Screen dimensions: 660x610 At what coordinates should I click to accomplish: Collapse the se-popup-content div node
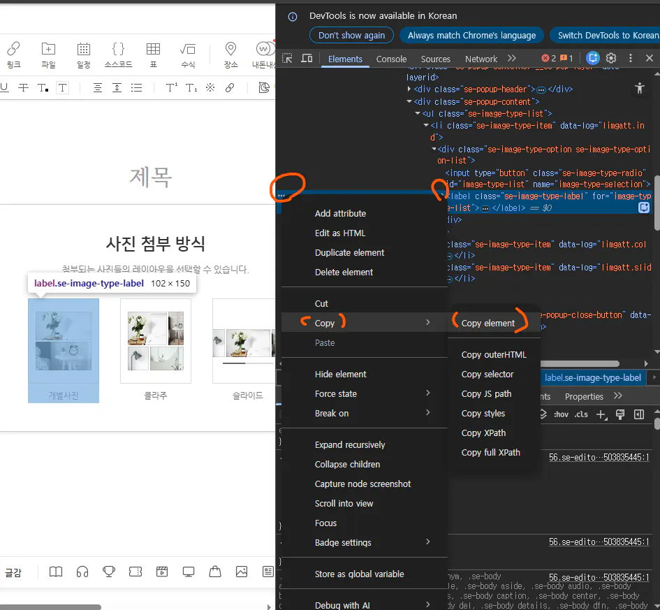(x=409, y=101)
